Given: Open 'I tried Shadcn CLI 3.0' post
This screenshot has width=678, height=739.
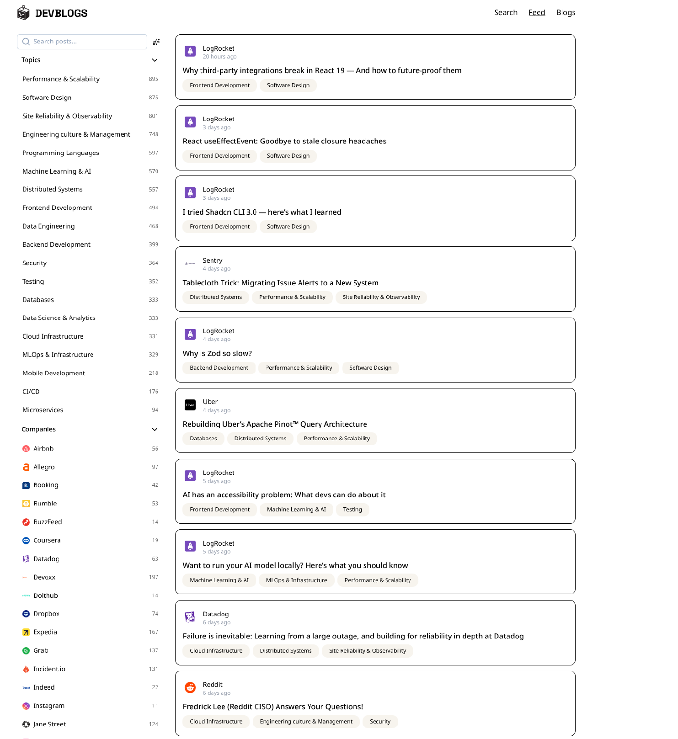Looking at the screenshot, I should click(x=262, y=212).
